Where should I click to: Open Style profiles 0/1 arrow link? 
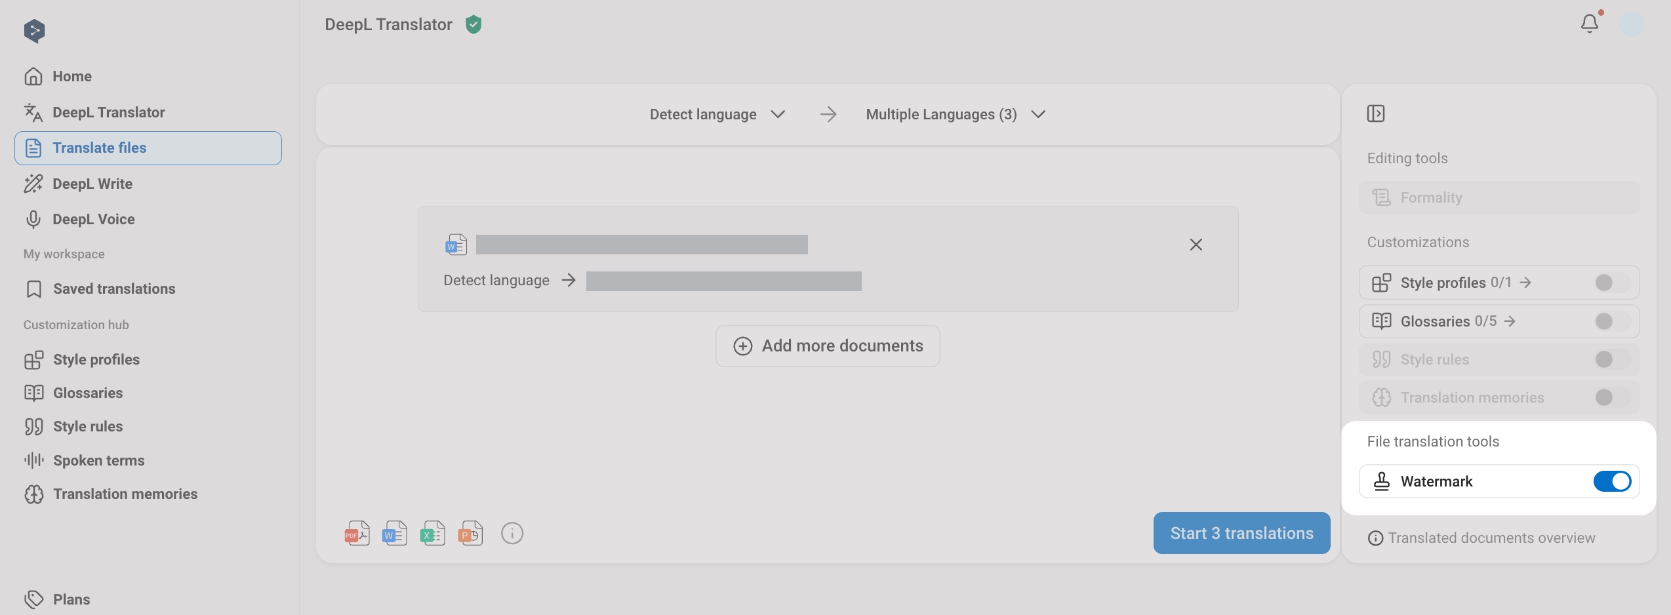[1525, 283]
